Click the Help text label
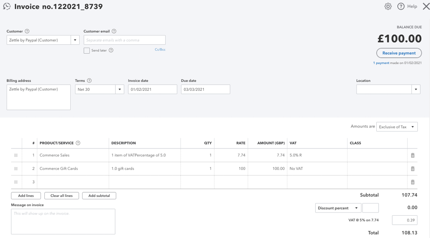This screenshot has width=430, height=238. 412,6
